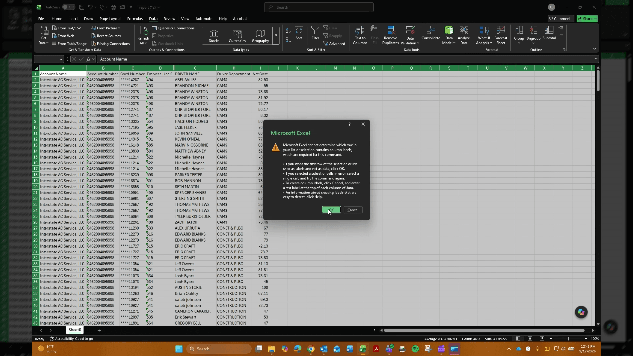
Task: Click the Share button
Action: (x=587, y=19)
